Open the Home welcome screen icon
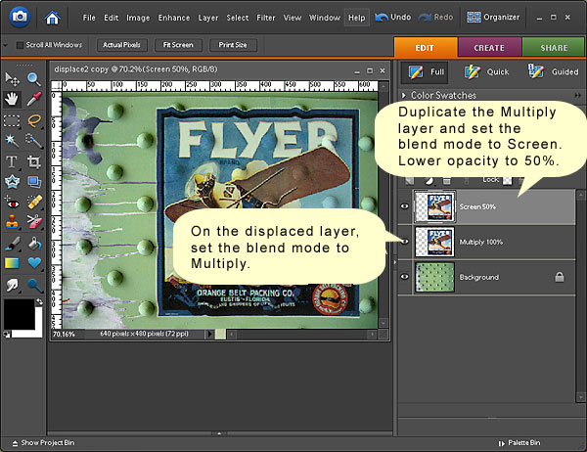This screenshot has width=587, height=452. click(52, 18)
